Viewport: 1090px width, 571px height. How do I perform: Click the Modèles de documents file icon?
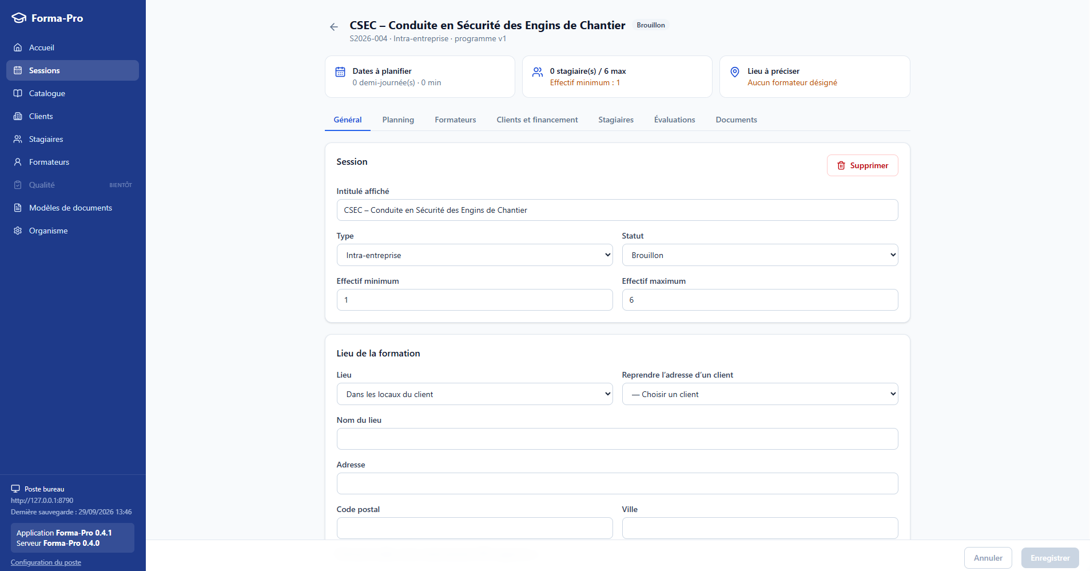pyautogui.click(x=18, y=208)
